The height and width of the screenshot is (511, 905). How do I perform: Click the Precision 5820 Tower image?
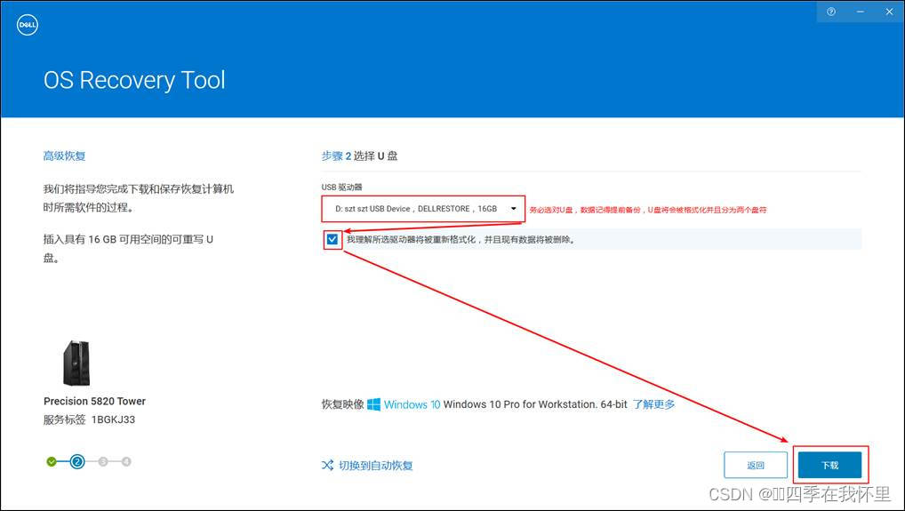point(76,363)
